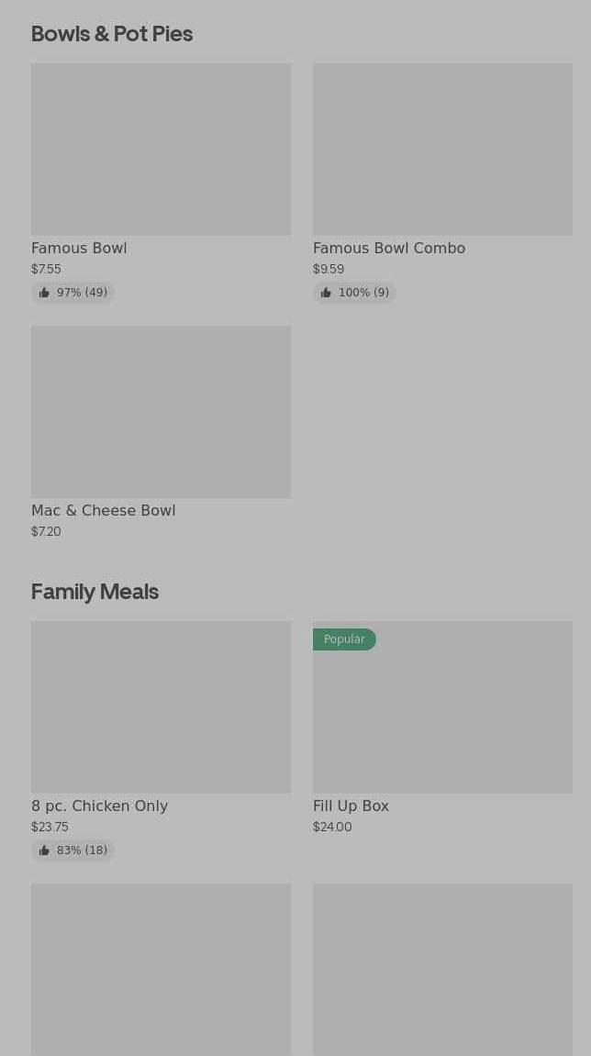Select the Mac & Cheese Bowl title

[103, 510]
